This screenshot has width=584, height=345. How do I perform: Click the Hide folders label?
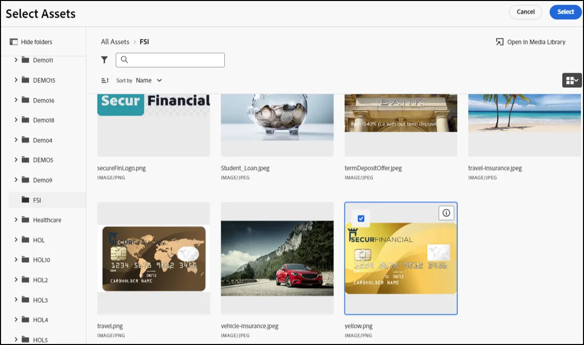pyautogui.click(x=36, y=42)
